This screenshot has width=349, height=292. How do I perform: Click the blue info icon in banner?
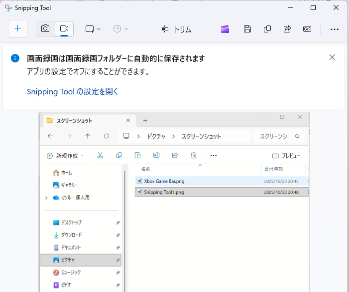pyautogui.click(x=15, y=58)
